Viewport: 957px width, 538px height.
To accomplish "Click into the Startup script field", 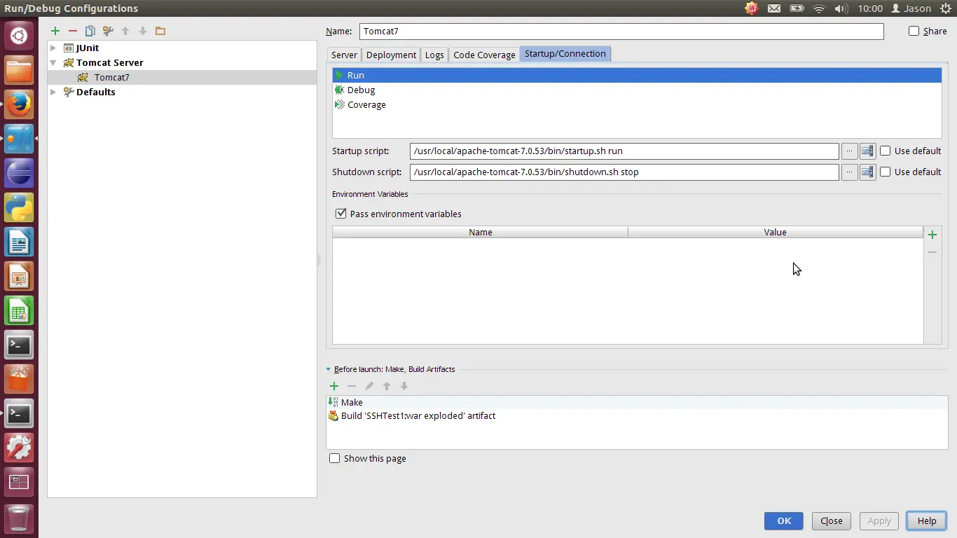I will click(x=624, y=151).
